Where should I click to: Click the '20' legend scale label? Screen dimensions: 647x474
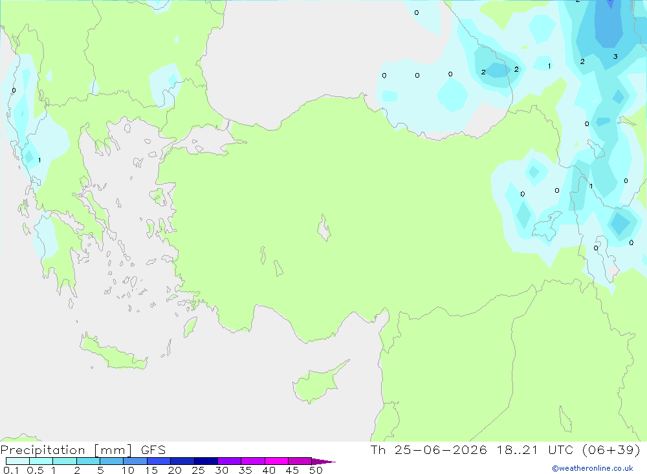click(175, 470)
